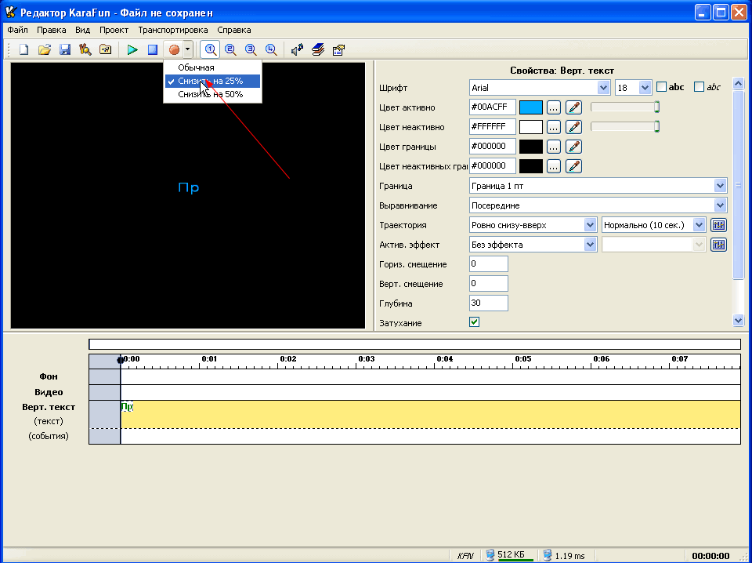Click the speaker sound icon in toolbar
Screen dimensions: 752x563
297,49
